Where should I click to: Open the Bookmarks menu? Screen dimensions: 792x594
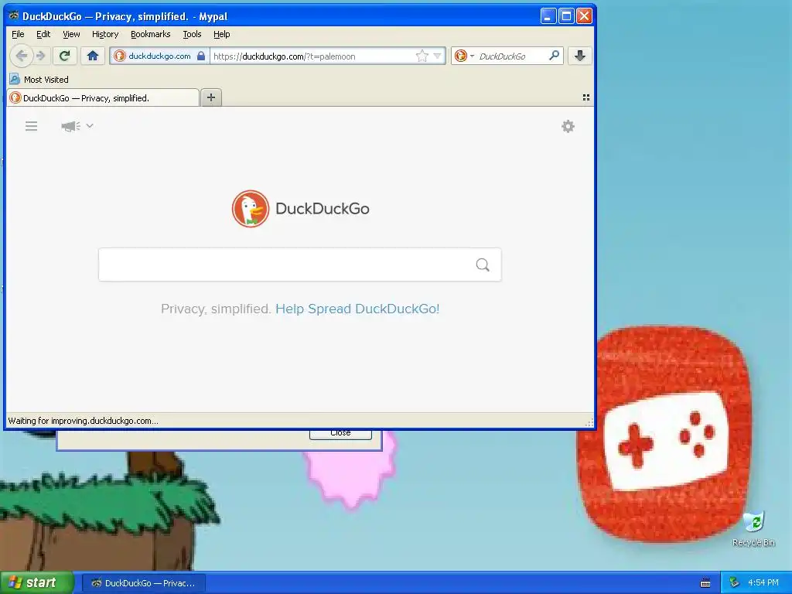click(151, 34)
